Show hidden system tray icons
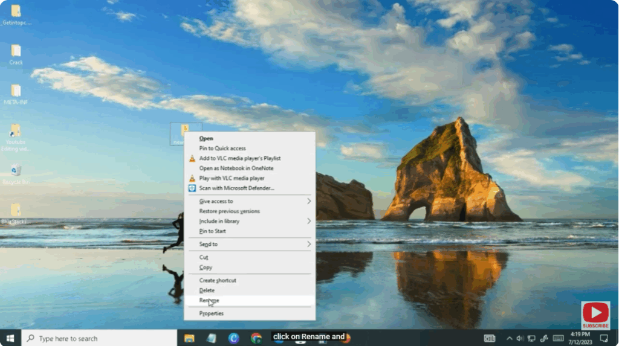Image resolution: width=619 pixels, height=346 pixels. pos(509,338)
